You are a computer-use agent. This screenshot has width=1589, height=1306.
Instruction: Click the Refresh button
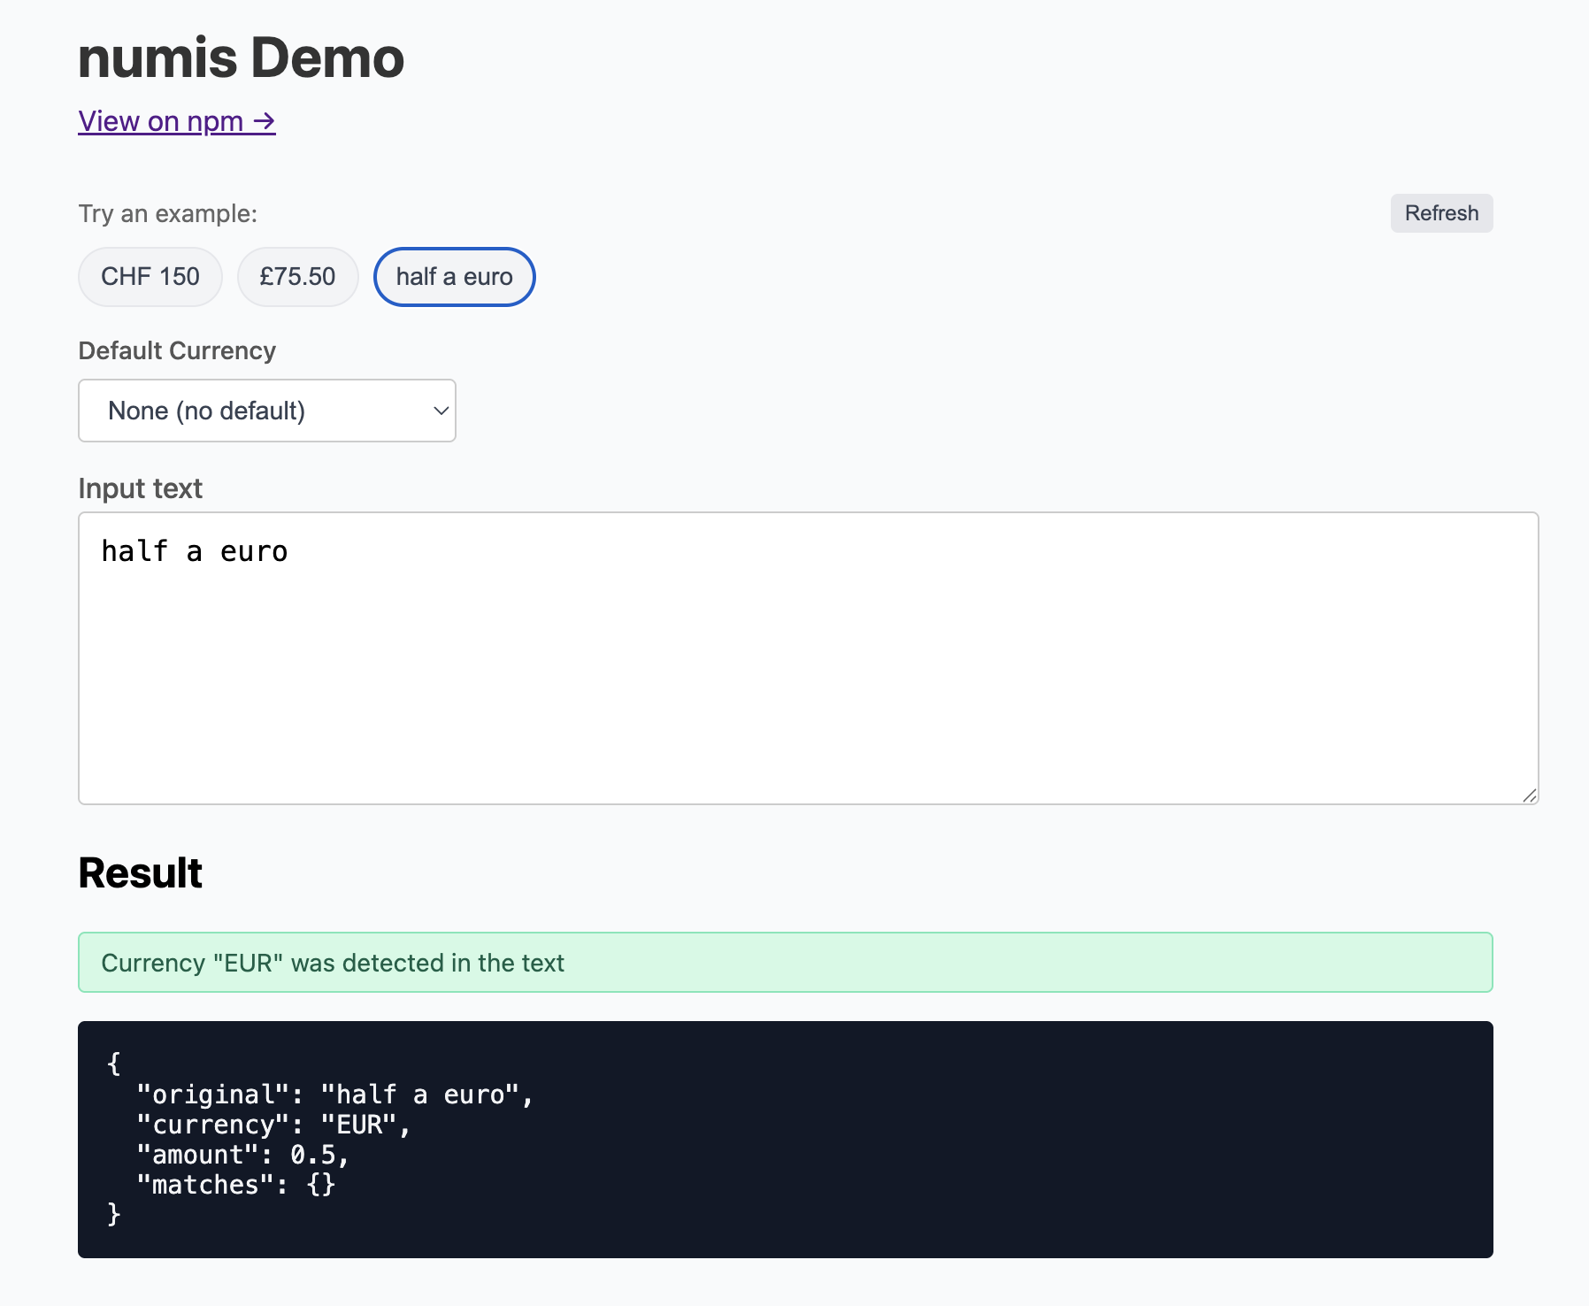click(x=1440, y=213)
